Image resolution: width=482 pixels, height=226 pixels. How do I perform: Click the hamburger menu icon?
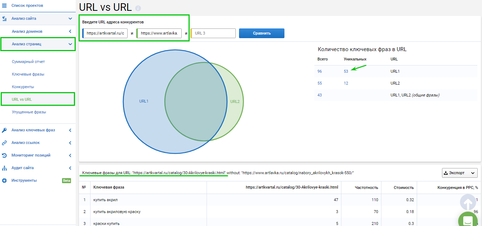pos(4,6)
